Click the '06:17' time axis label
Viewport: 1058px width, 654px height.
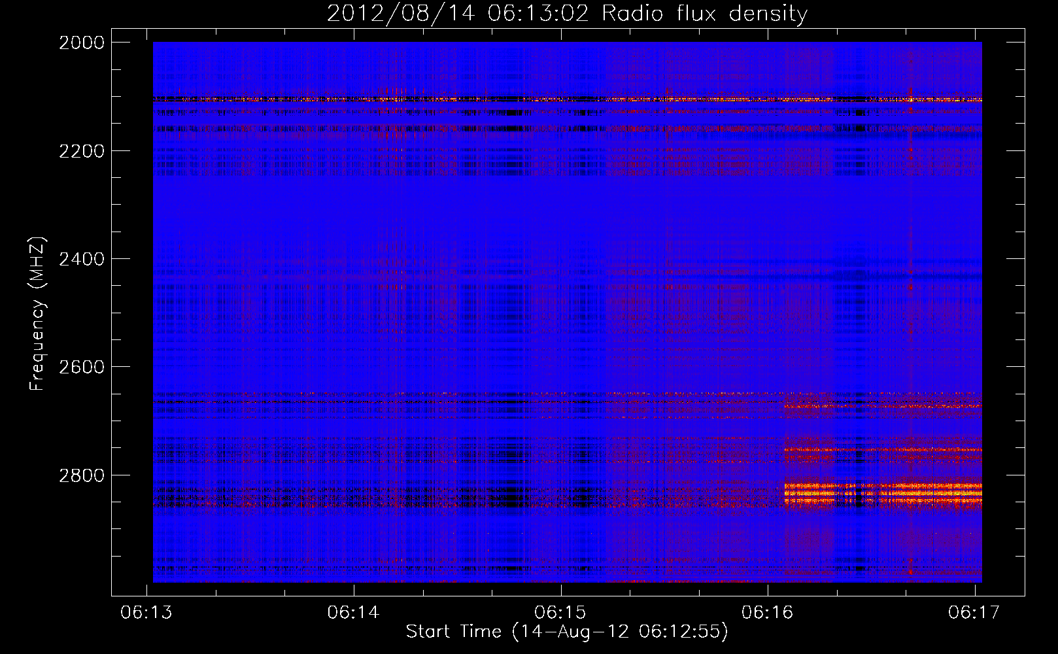pyautogui.click(x=974, y=612)
